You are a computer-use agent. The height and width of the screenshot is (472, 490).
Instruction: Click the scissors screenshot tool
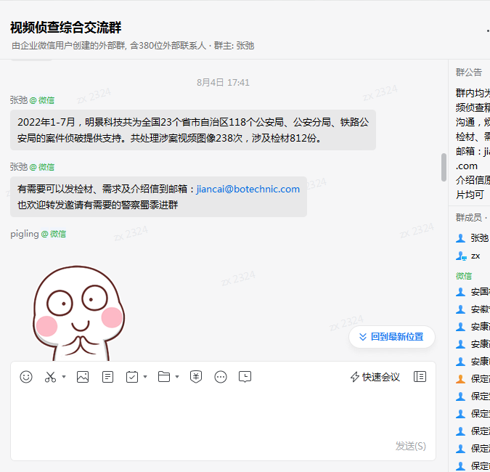tap(50, 377)
